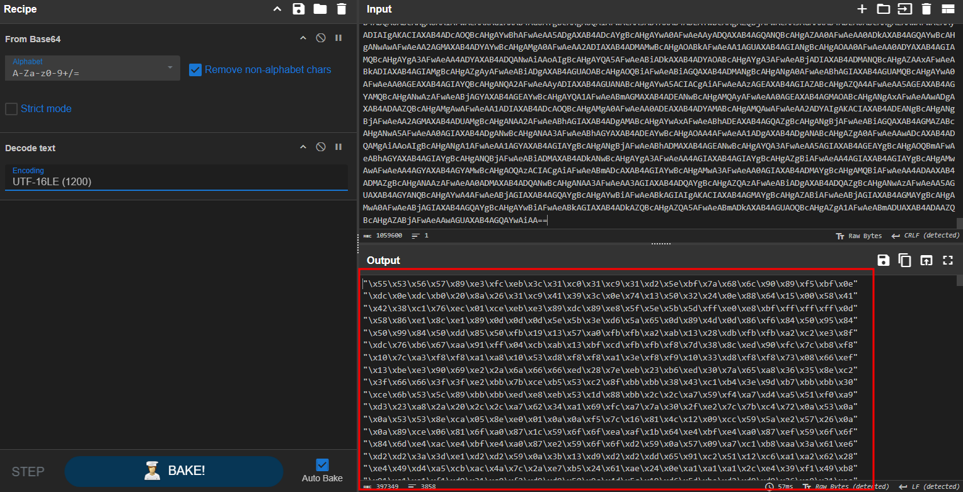This screenshot has width=963, height=492.
Task: Collapse the From Base64 operation
Action: pyautogui.click(x=303, y=38)
